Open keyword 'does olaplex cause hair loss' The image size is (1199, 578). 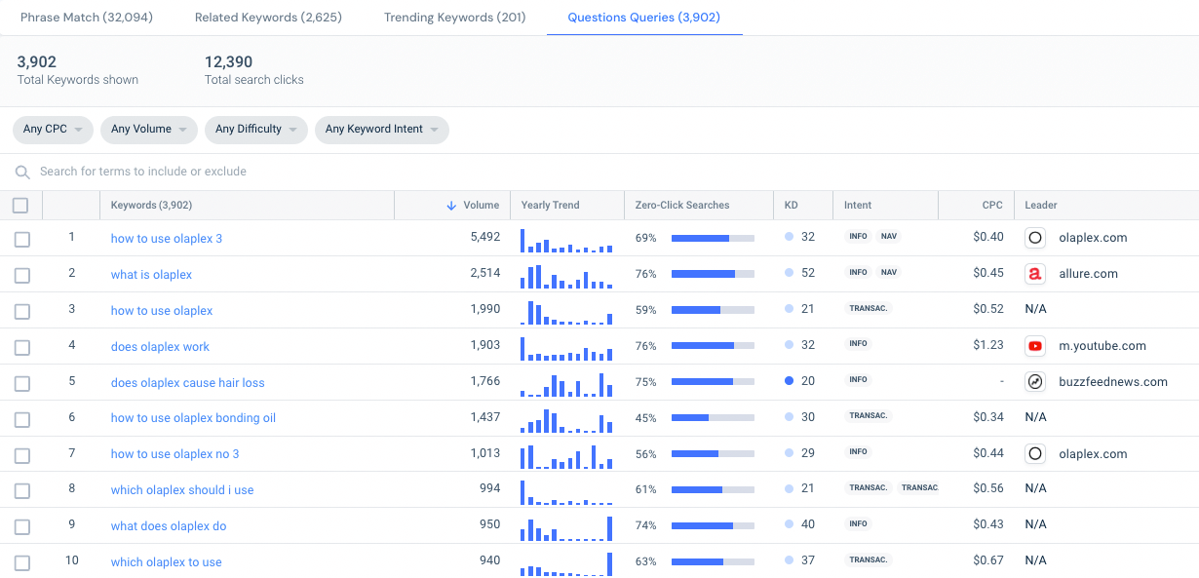click(188, 383)
